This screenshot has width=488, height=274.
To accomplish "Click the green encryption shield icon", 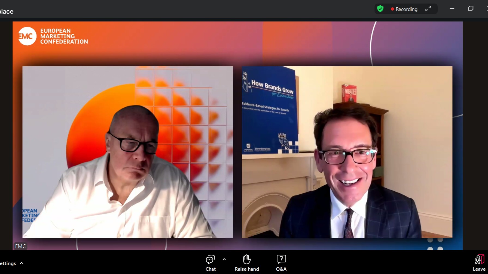I will pyautogui.click(x=380, y=9).
